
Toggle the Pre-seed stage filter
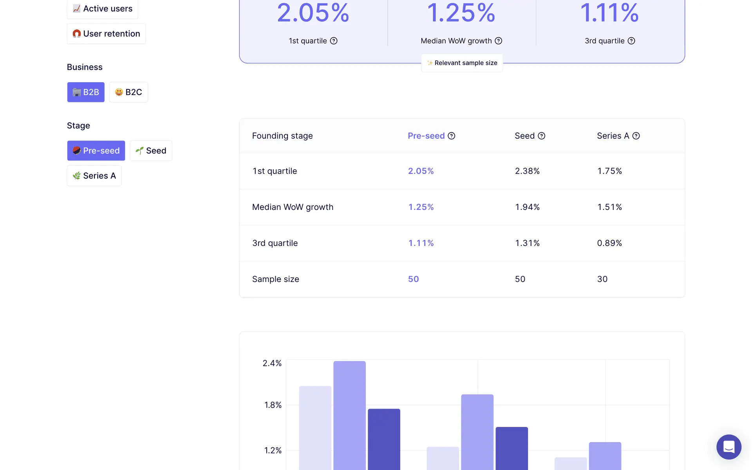pyautogui.click(x=96, y=150)
